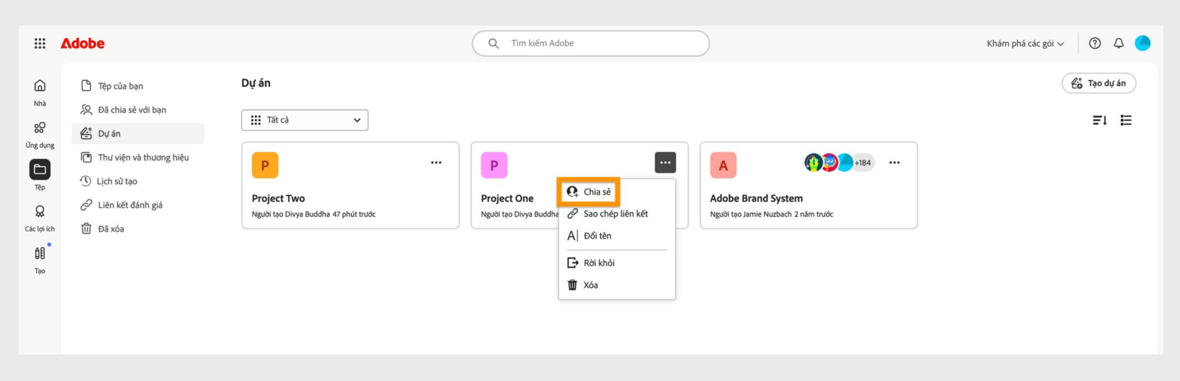Click the Project Two orange P icon
This screenshot has width=1180, height=381.
pyautogui.click(x=265, y=165)
